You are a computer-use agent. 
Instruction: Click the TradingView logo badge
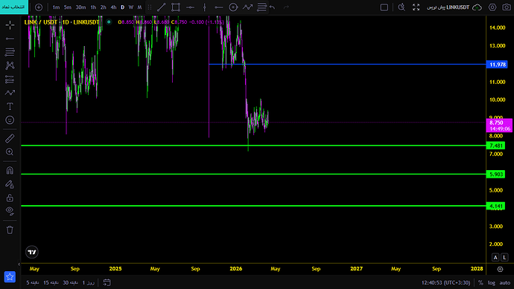pyautogui.click(x=32, y=252)
